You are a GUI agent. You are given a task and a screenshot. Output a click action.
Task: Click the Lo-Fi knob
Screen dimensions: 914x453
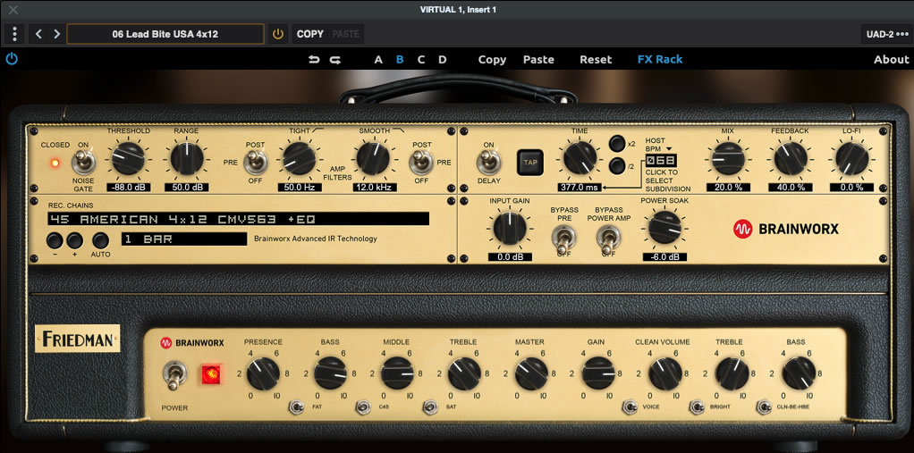[851, 158]
